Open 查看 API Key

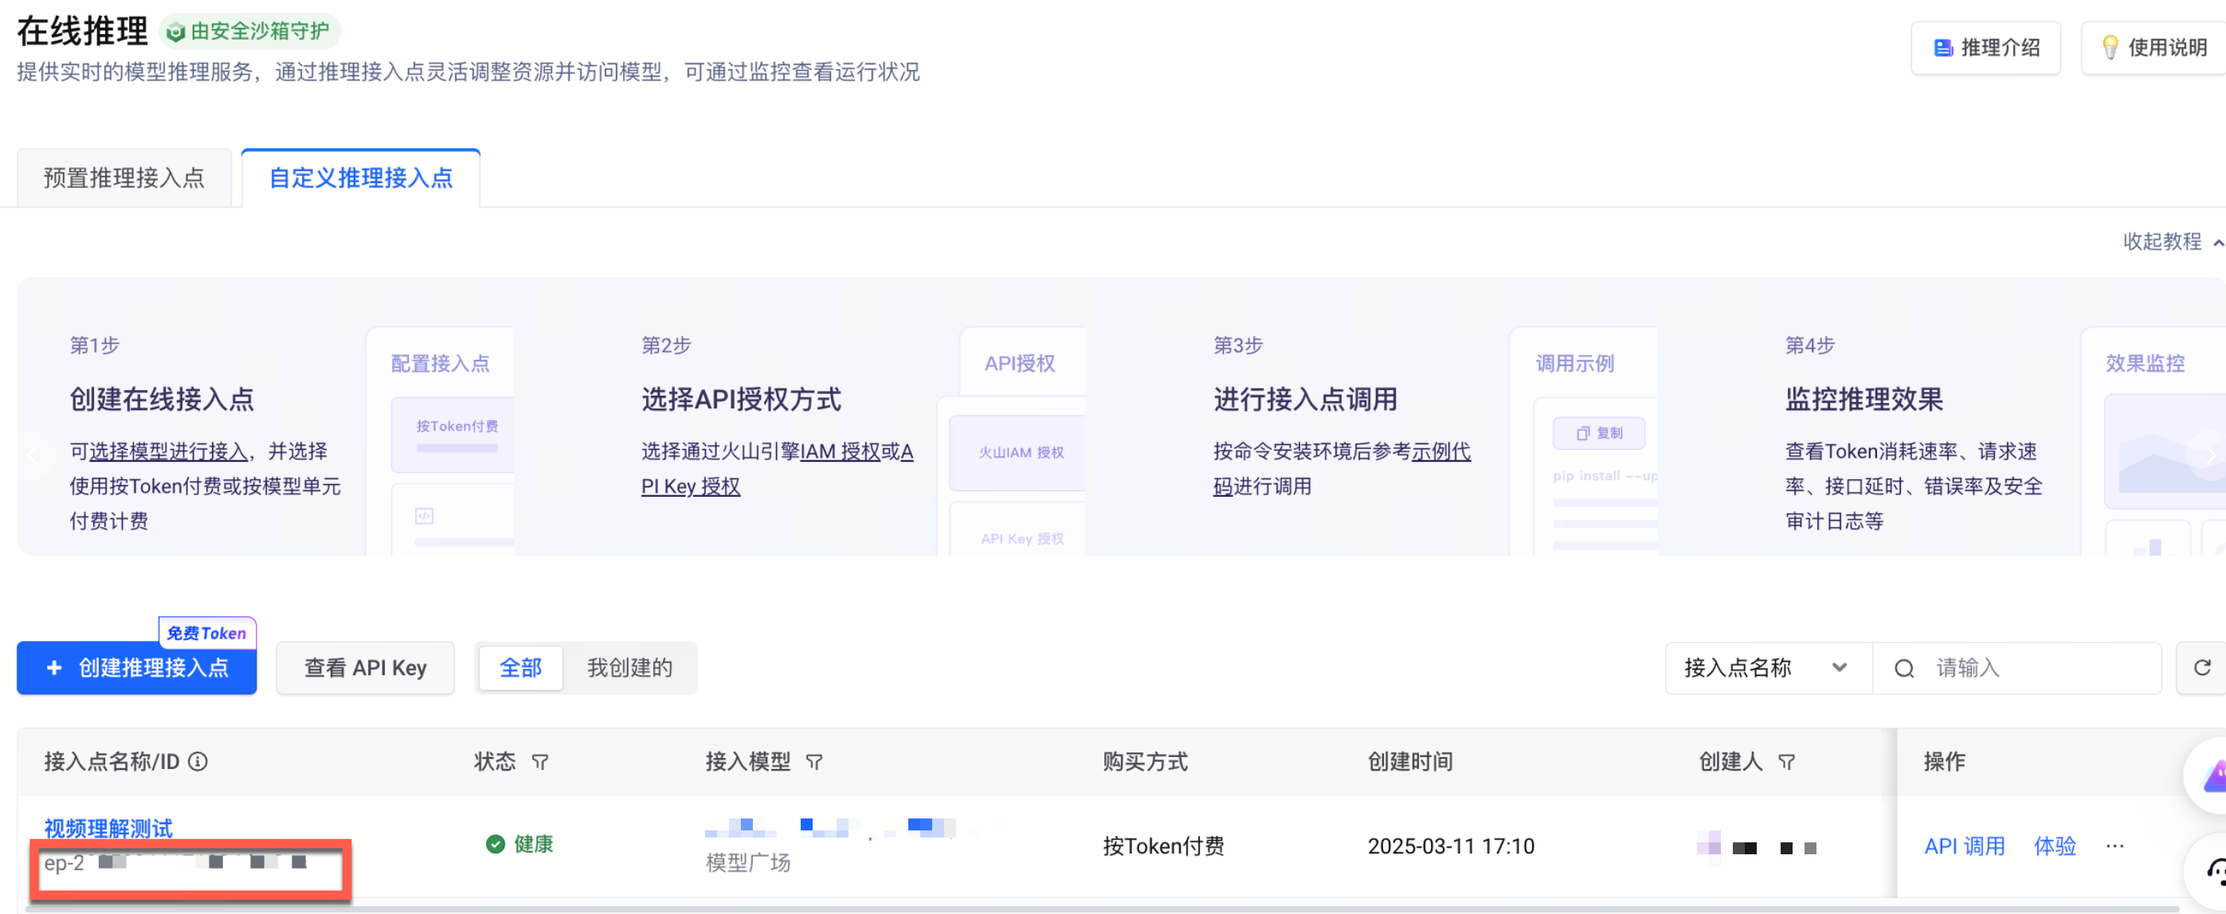pos(365,668)
